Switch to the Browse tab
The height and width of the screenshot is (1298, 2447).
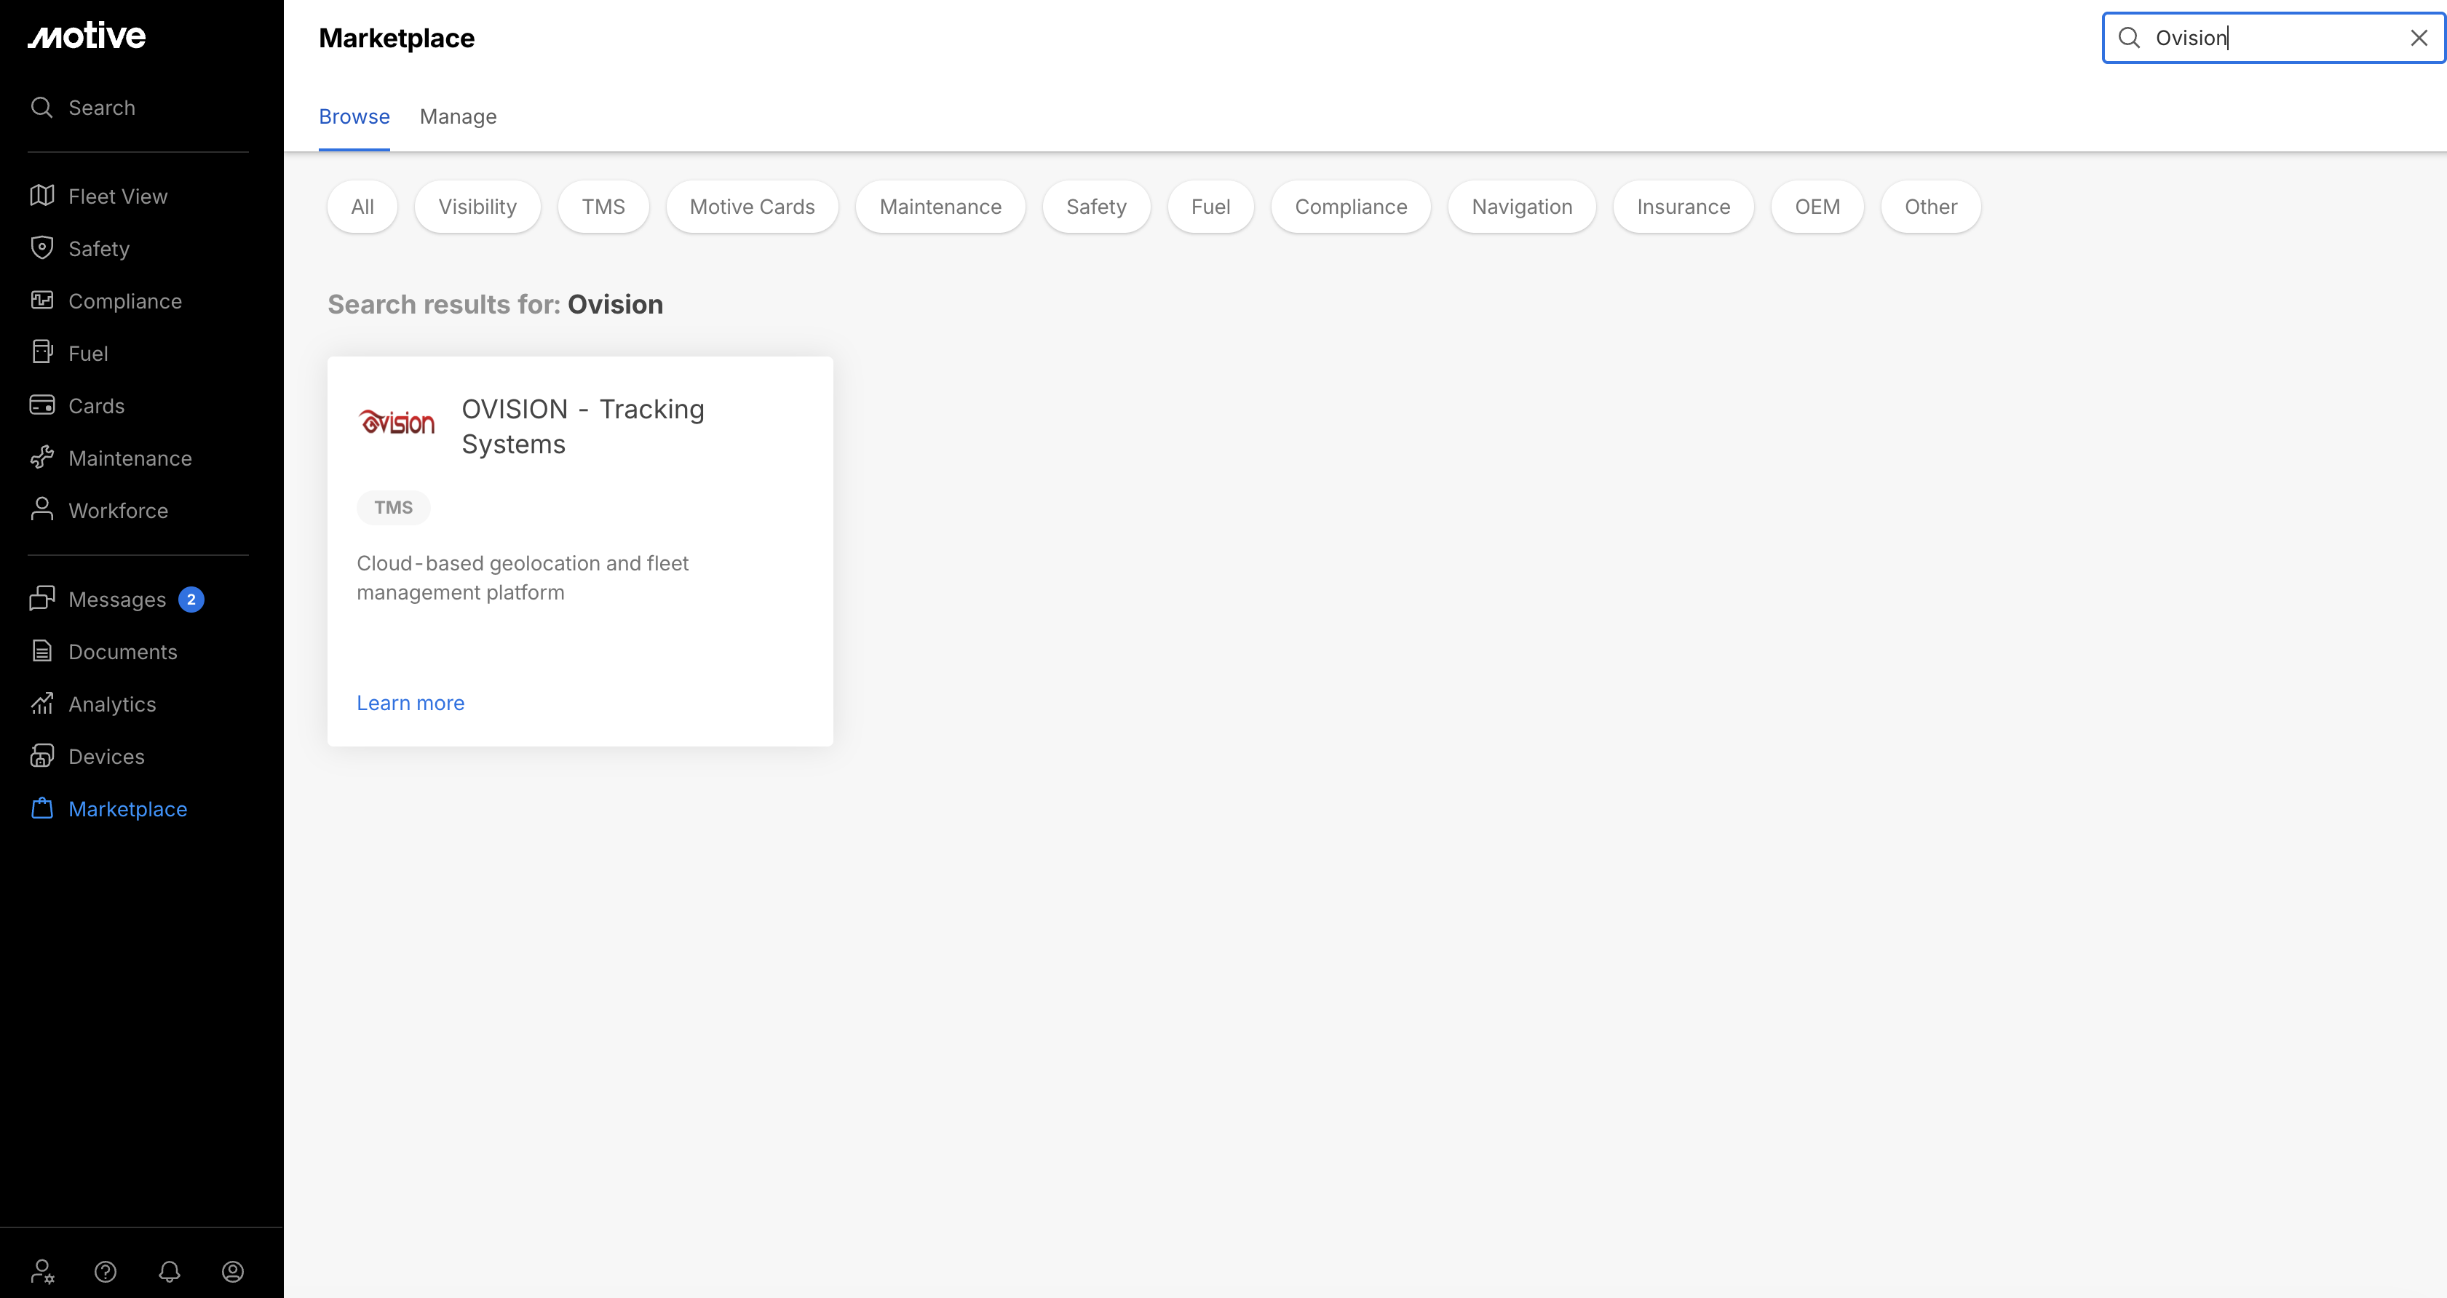pyautogui.click(x=354, y=117)
